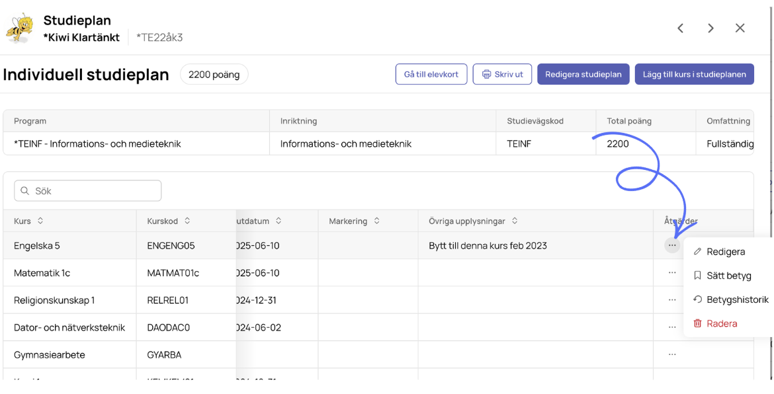Click the Omfattning value Fullständig
Screen dimensions: 774x394
(730, 144)
